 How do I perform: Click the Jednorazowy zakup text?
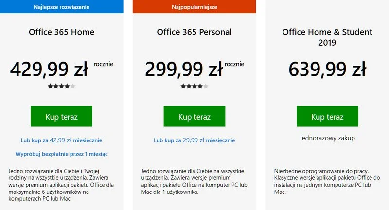point(327,138)
